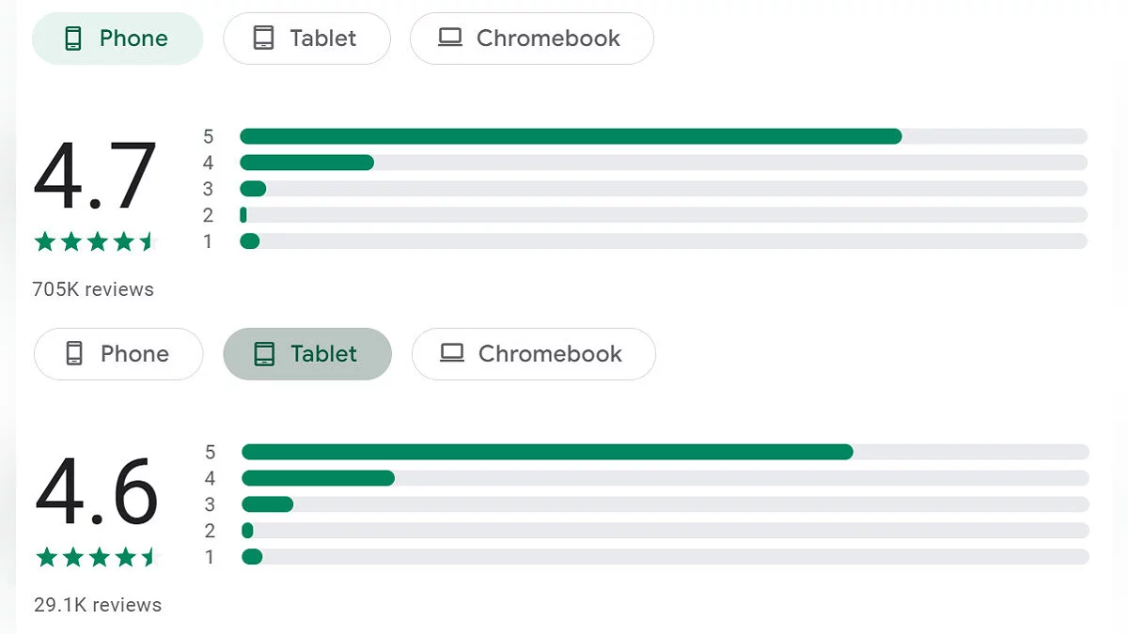Select the lower Phone label text
The height and width of the screenshot is (634, 1128).
134,354
